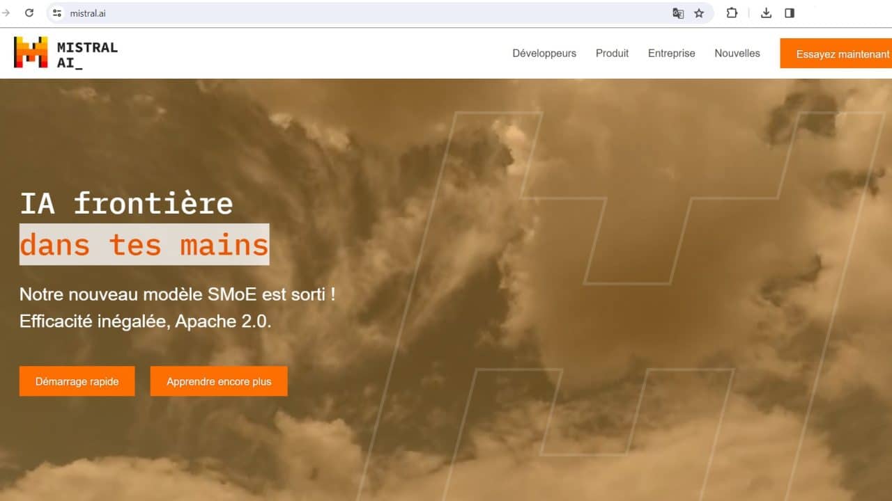Image resolution: width=892 pixels, height=501 pixels.
Task: Click the Démarrage rapide button
Action: 77,381
